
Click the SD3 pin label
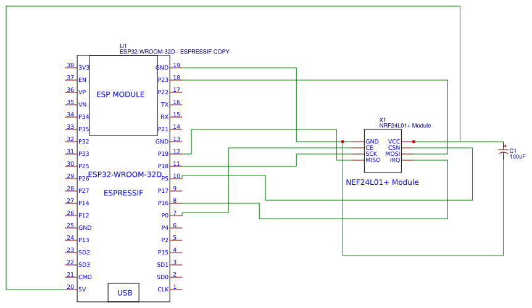click(84, 265)
